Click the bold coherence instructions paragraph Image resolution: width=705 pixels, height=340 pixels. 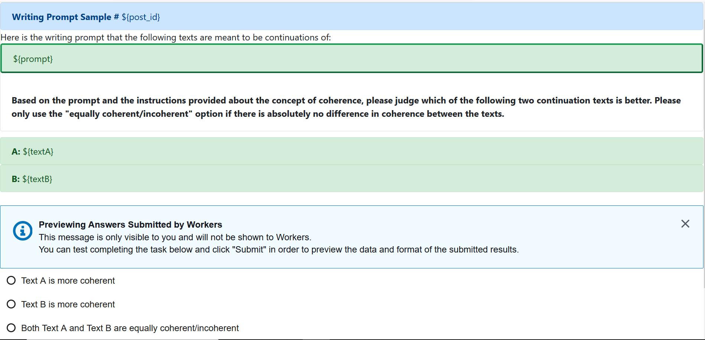point(346,107)
